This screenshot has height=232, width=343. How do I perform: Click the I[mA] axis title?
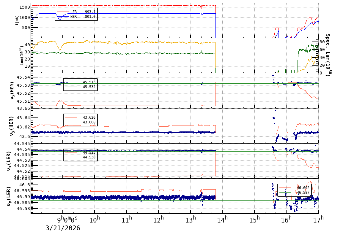tap(17, 20)
